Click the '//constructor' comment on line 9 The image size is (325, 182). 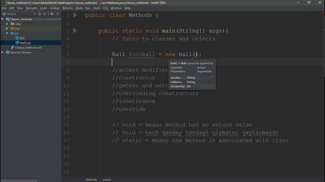pos(134,78)
